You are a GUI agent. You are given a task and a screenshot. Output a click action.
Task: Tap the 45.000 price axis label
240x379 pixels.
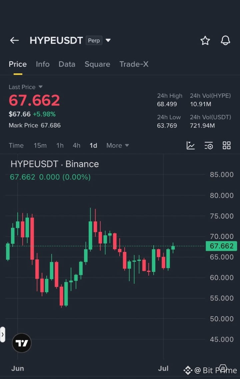(222, 340)
